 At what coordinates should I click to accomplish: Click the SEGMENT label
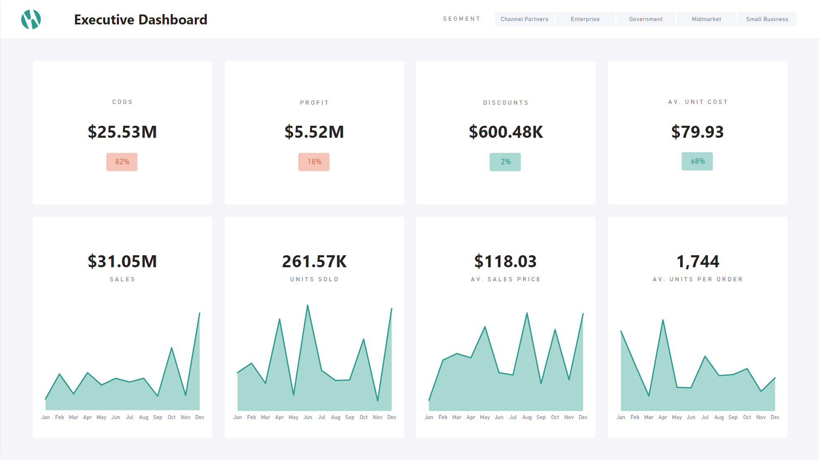pos(461,19)
